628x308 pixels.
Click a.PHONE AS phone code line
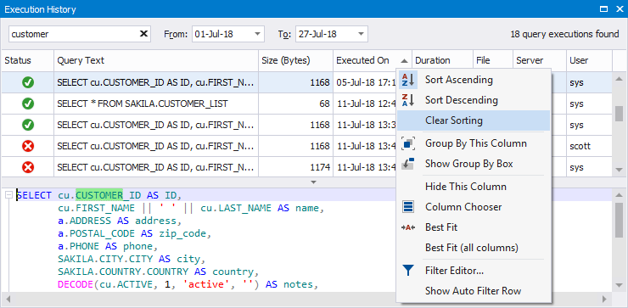coord(108,246)
